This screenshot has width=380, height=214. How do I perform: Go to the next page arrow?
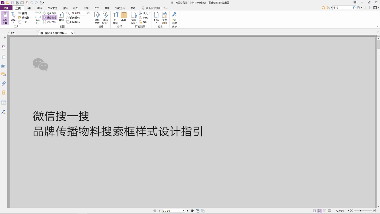tap(187, 211)
